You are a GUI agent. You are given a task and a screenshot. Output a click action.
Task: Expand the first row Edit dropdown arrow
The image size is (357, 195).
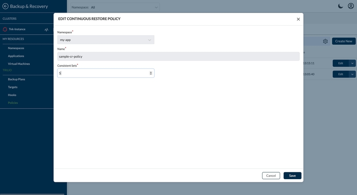coord(352,63)
